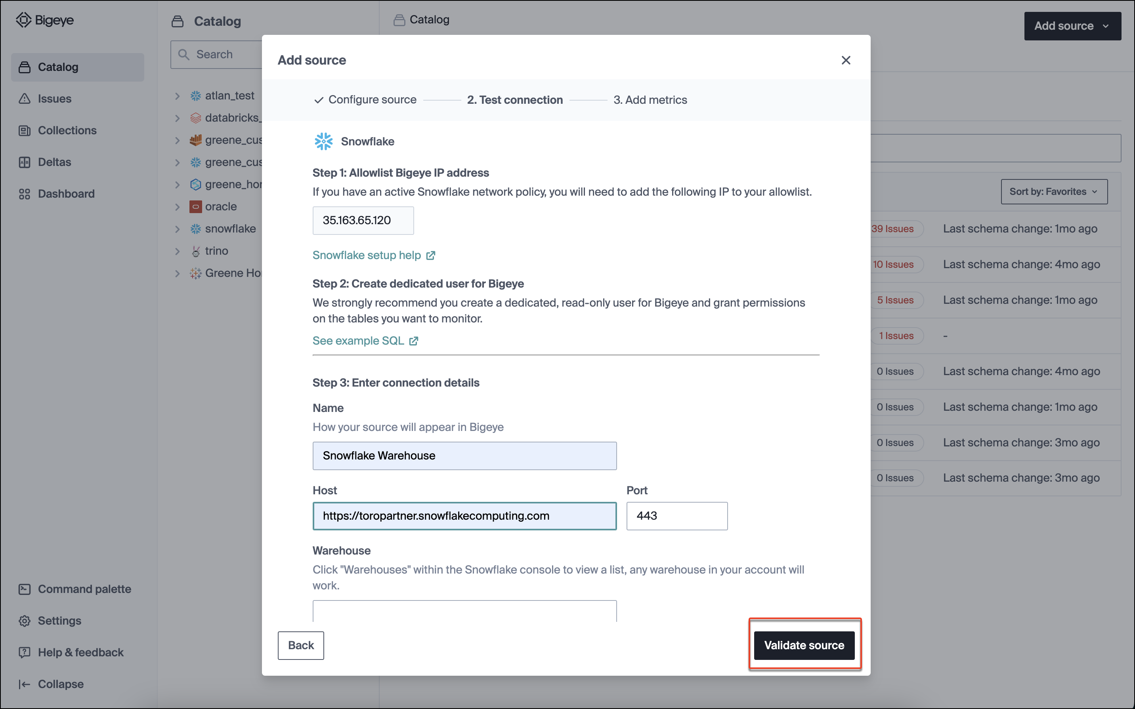Expand the oracle source node

click(x=177, y=207)
